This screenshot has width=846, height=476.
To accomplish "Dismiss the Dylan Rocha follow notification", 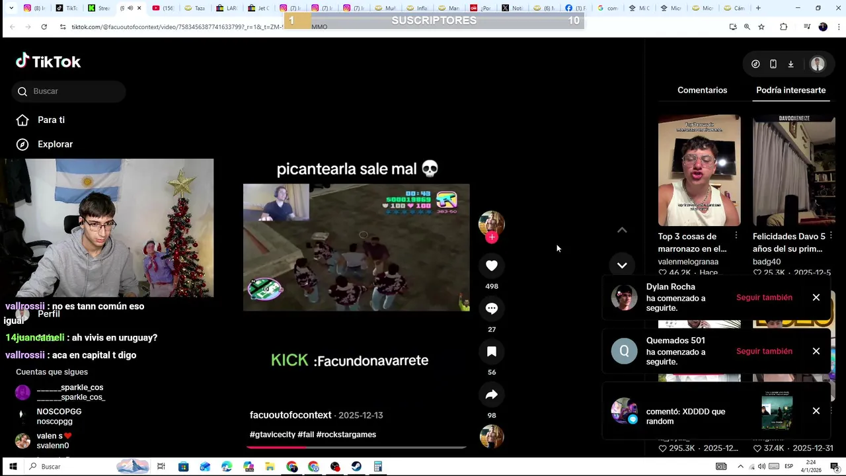I will [x=816, y=297].
